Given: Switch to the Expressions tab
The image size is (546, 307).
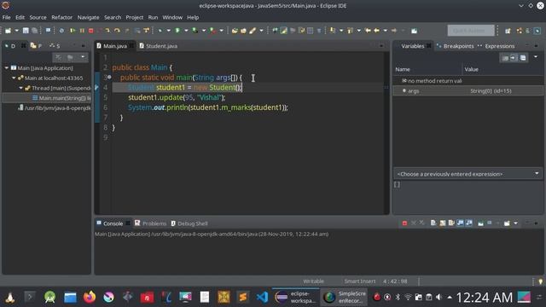Looking at the screenshot, I should [497, 46].
